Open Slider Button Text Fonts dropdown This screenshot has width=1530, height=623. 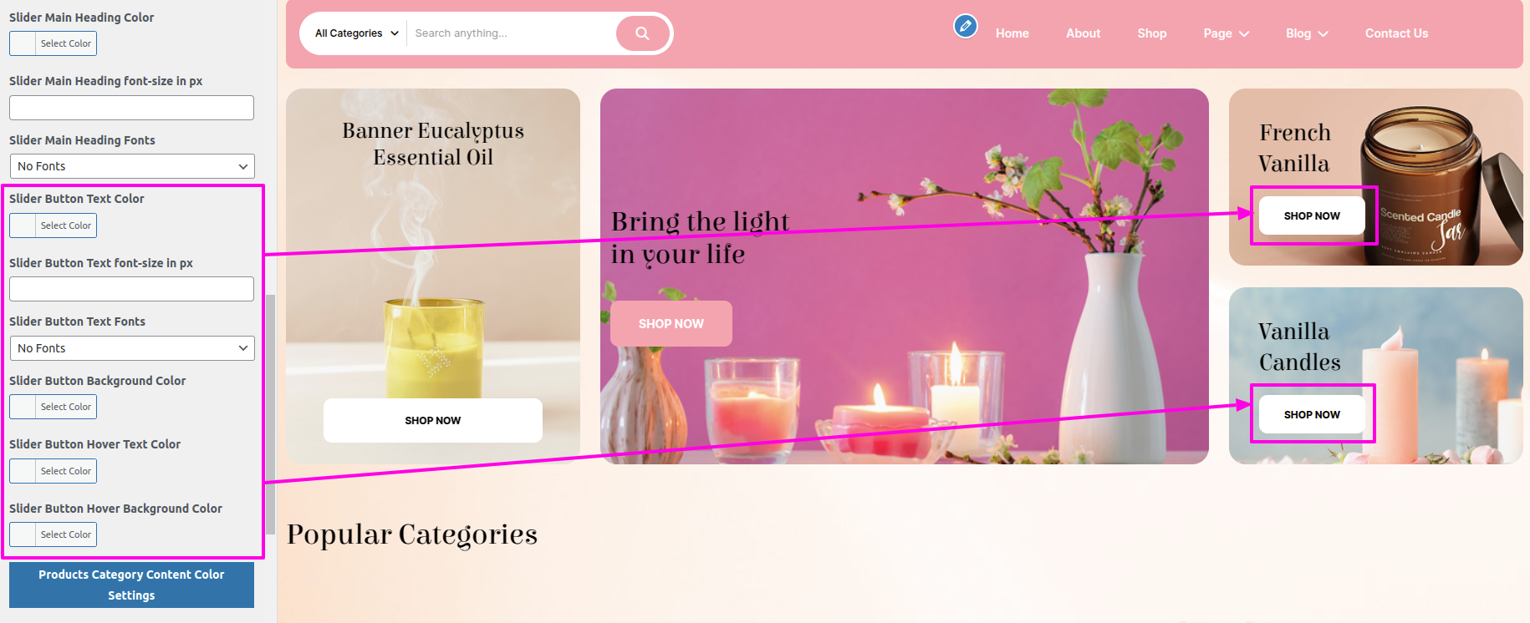pyautogui.click(x=132, y=348)
